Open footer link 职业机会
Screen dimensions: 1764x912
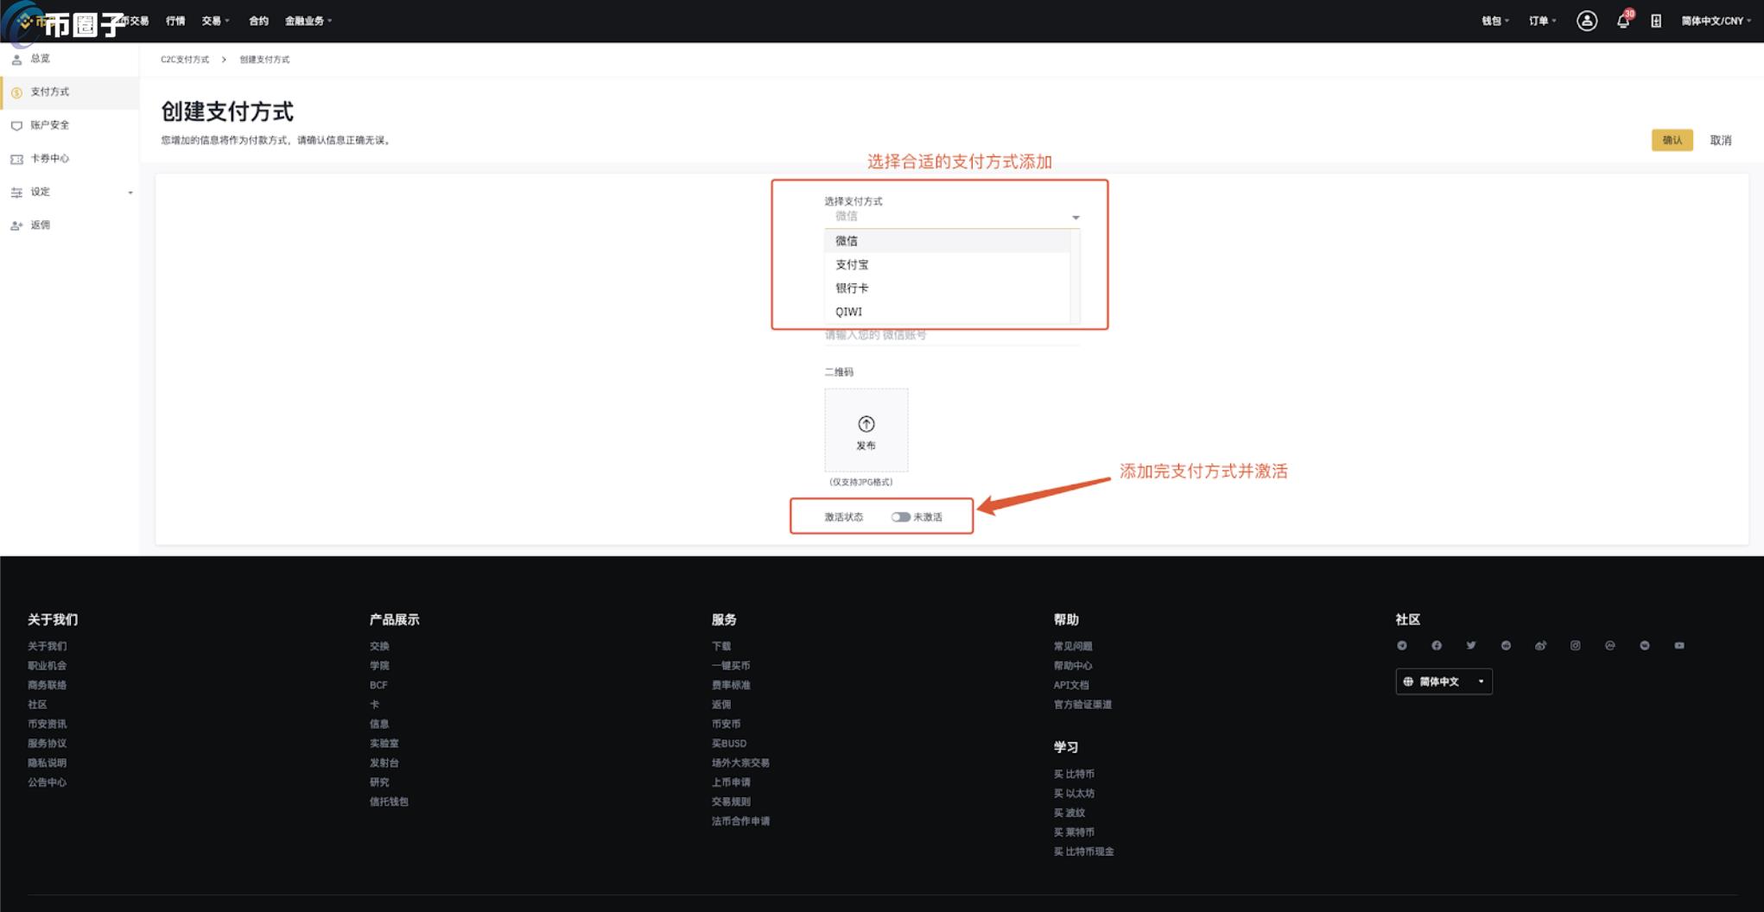pyautogui.click(x=47, y=666)
